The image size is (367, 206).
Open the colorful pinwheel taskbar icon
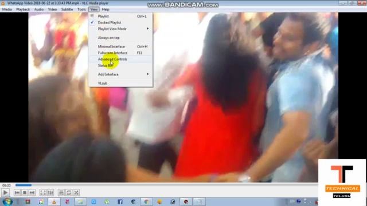pyautogui.click(x=41, y=201)
